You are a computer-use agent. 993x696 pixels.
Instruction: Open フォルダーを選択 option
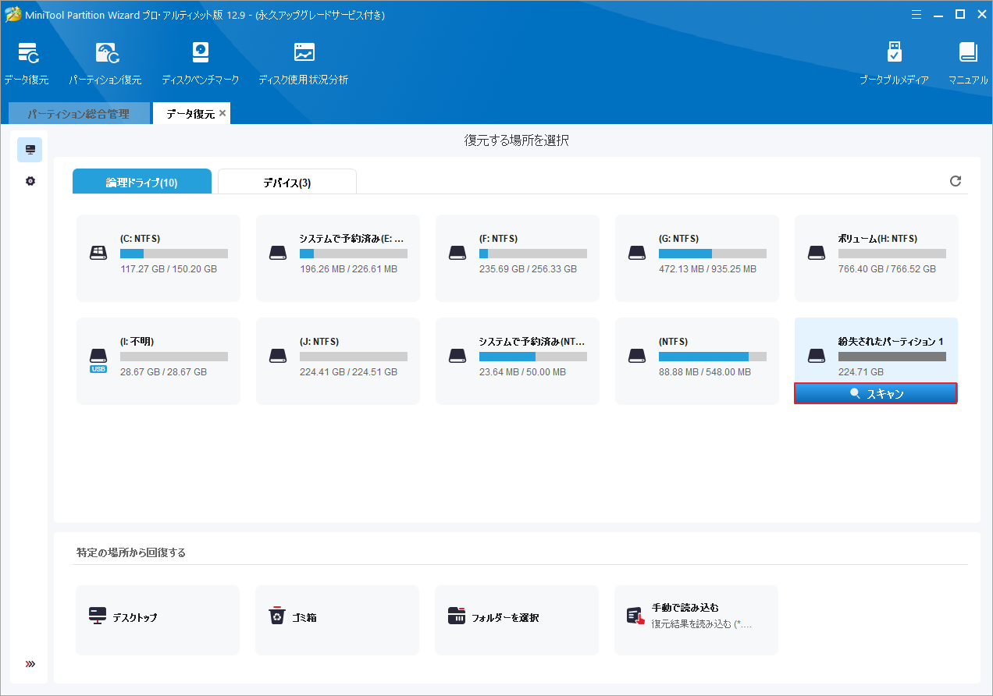click(x=517, y=620)
